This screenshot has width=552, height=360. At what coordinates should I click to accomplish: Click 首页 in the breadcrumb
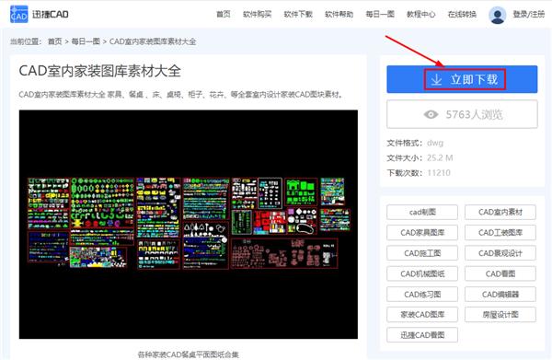54,41
